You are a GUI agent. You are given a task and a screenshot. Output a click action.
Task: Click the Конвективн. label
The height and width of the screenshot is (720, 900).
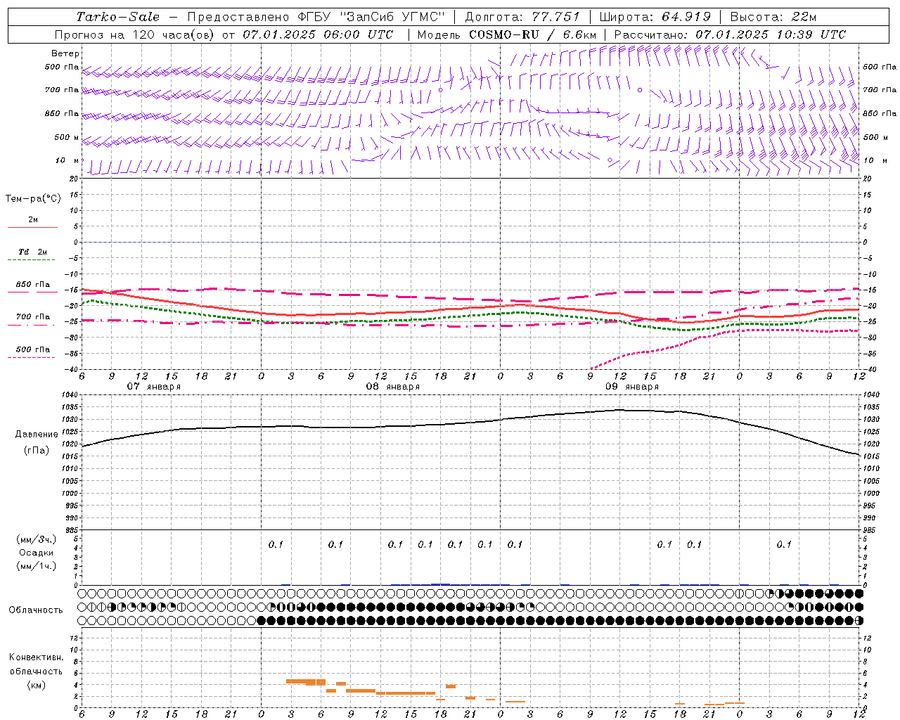(37, 657)
